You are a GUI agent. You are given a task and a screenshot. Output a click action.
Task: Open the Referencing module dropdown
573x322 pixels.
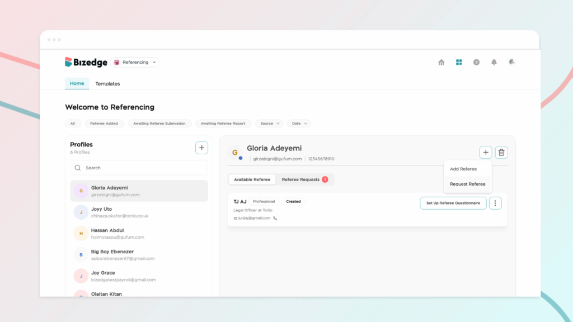pos(135,63)
